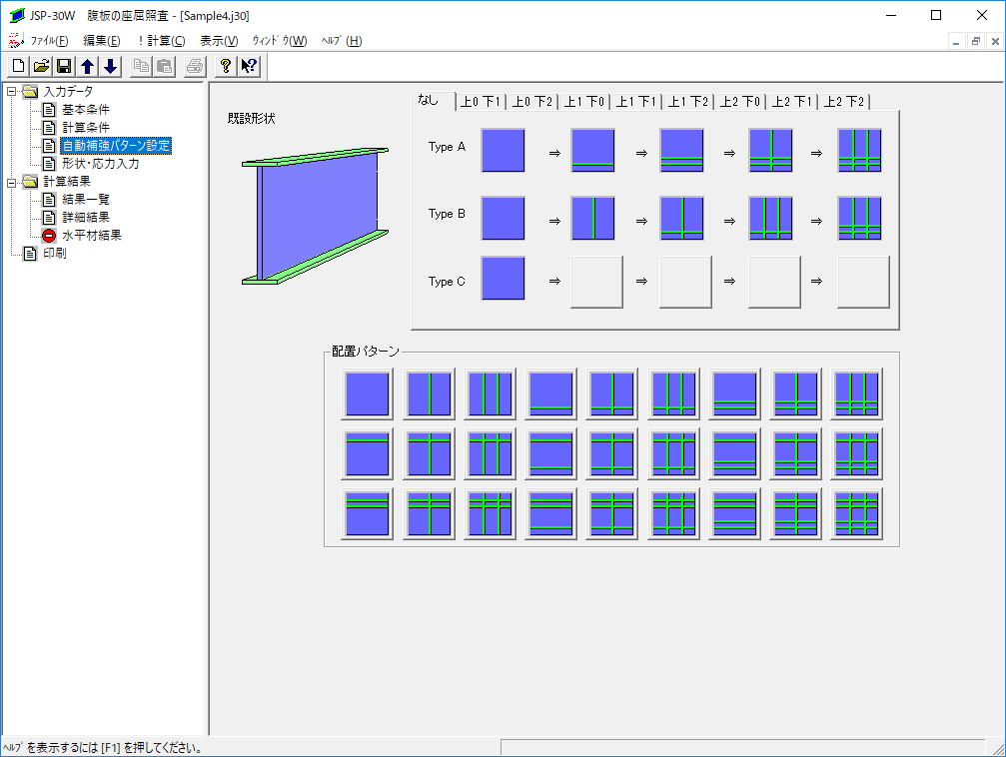
Task: Click the first empty Type C pattern button
Action: tap(596, 282)
